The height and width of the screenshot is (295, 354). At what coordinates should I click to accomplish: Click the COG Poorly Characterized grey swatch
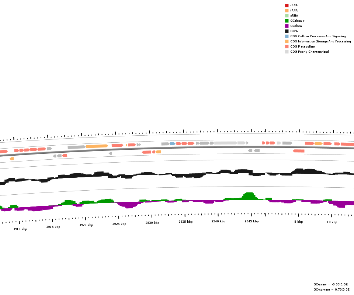coord(287,52)
